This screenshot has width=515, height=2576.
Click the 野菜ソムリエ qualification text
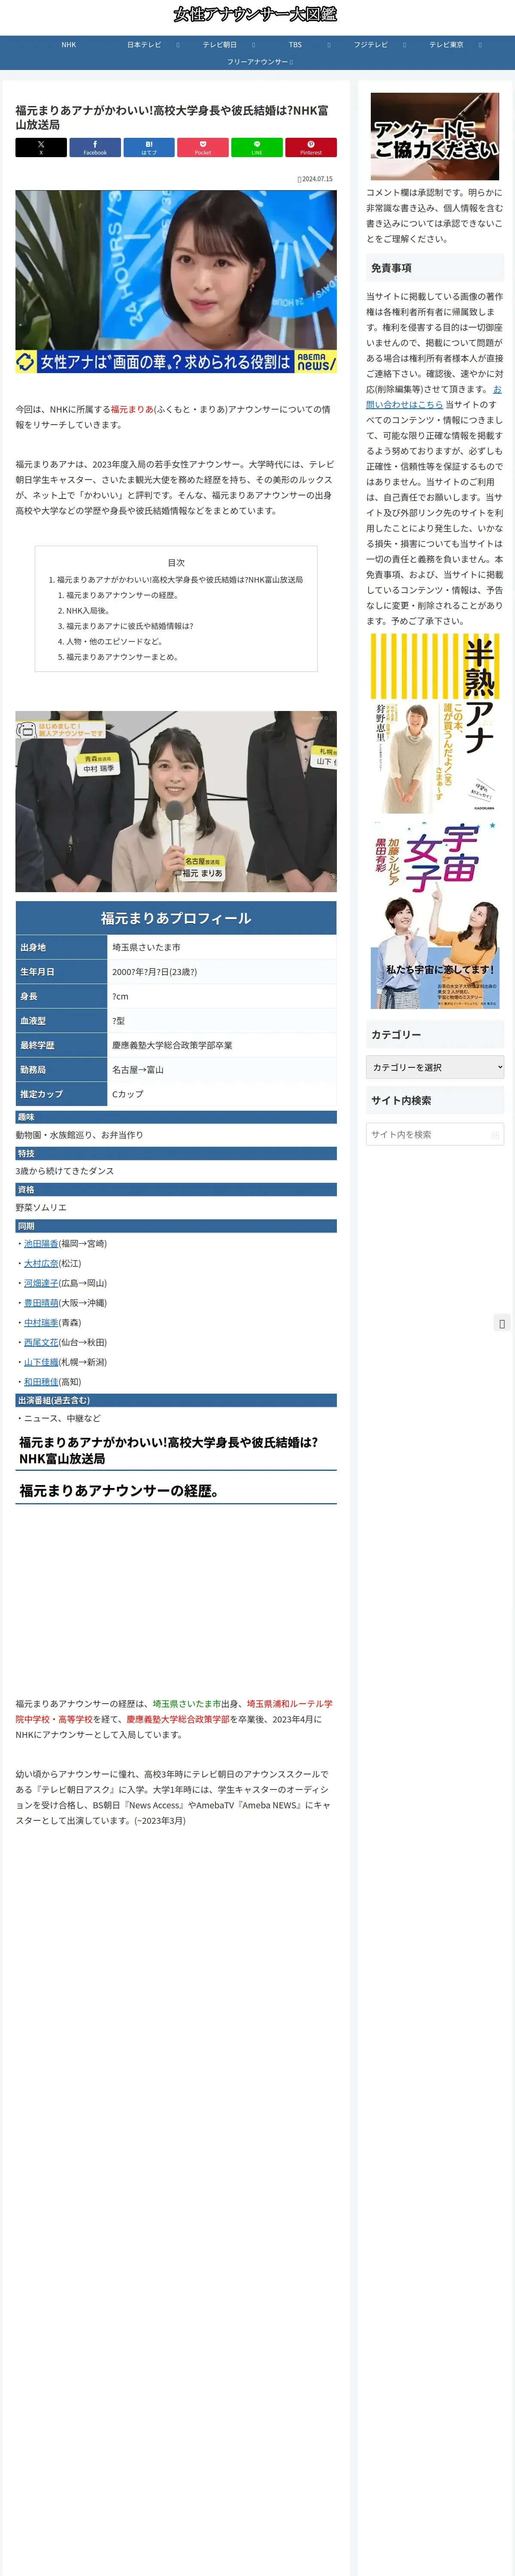(x=41, y=1207)
